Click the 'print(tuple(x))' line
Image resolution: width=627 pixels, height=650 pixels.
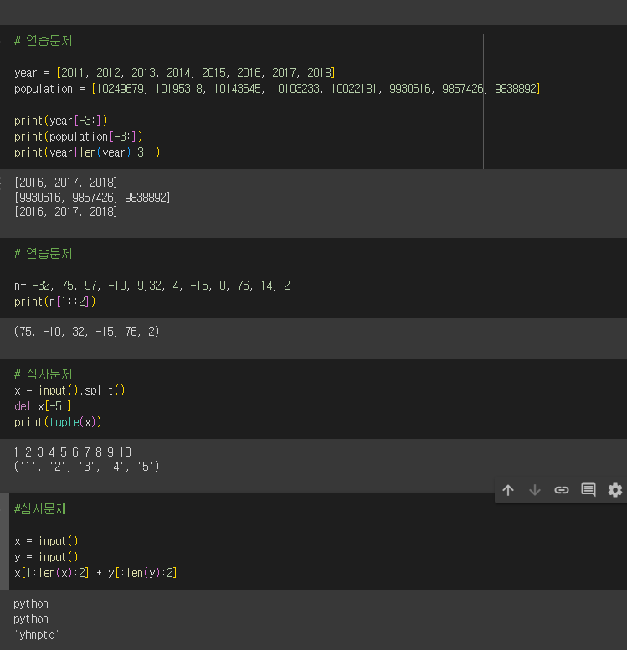tap(58, 422)
